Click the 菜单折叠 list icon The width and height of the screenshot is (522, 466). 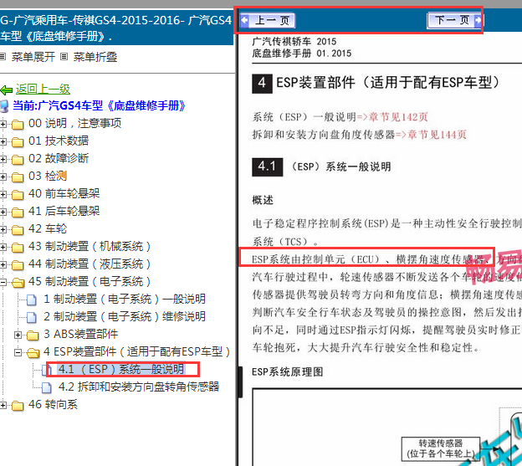pyautogui.click(x=64, y=57)
